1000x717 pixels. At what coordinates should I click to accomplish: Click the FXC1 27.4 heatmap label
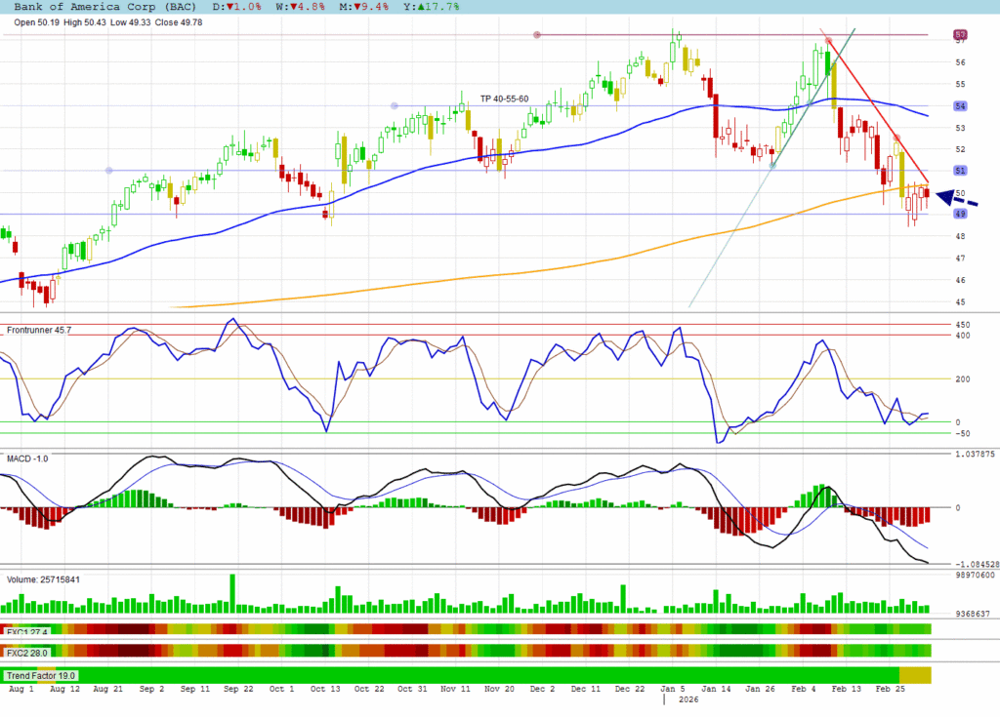[26, 631]
